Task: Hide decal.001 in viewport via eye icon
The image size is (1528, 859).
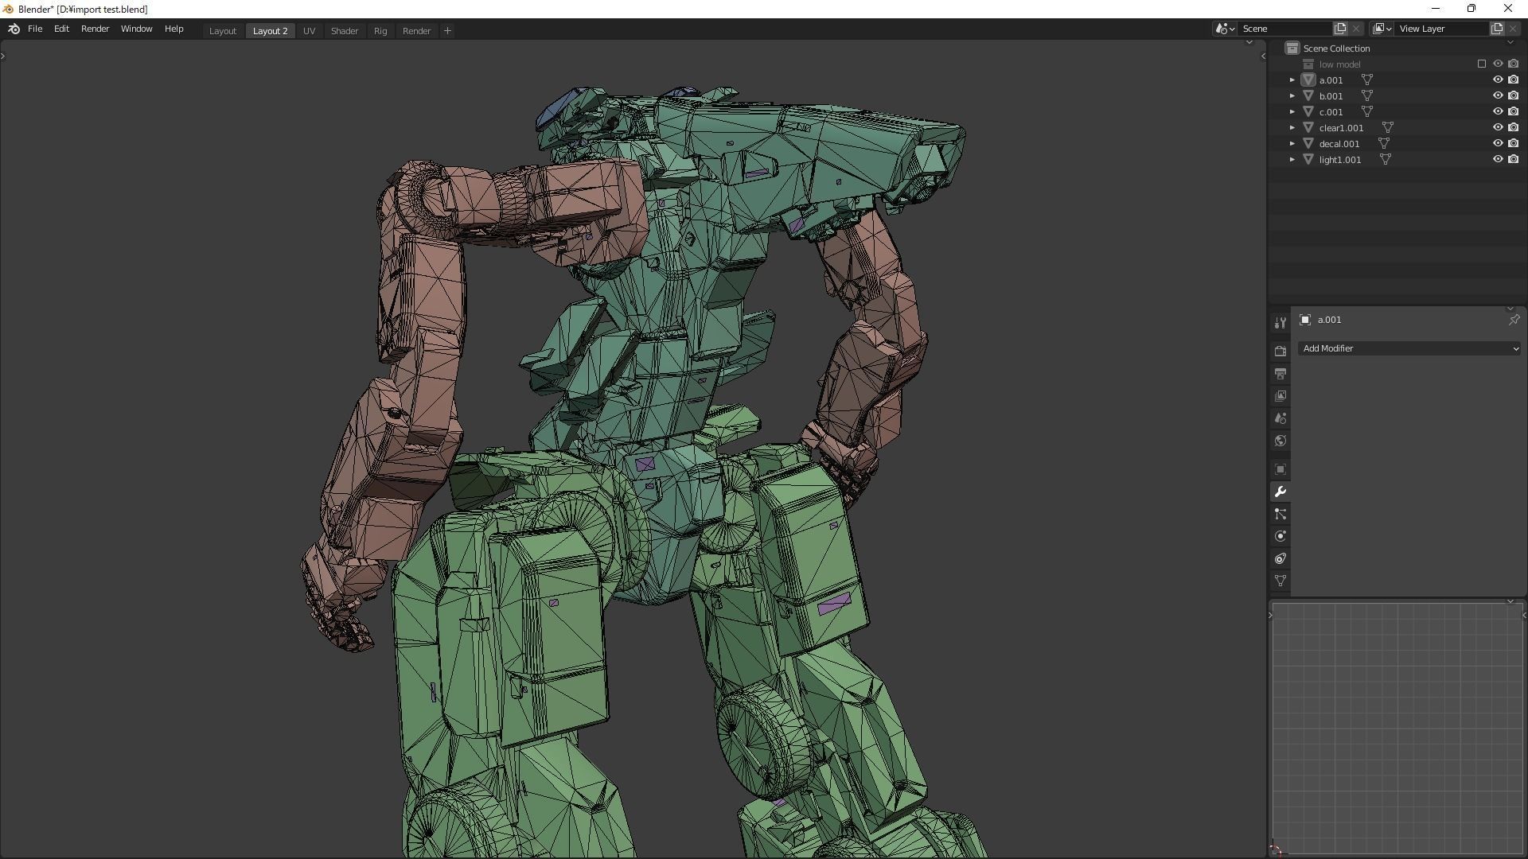Action: tap(1497, 143)
